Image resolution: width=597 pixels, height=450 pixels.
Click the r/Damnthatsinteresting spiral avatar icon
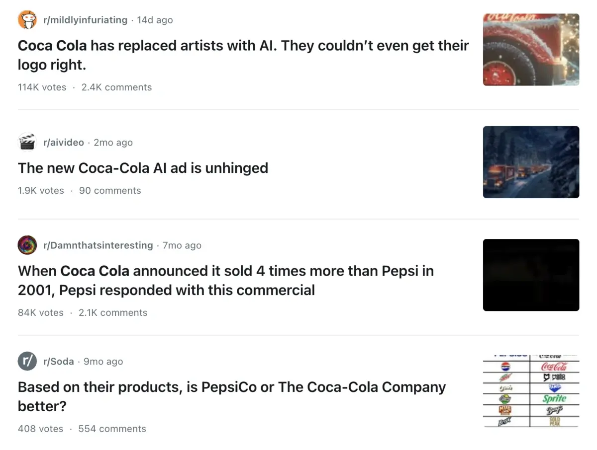[27, 244]
